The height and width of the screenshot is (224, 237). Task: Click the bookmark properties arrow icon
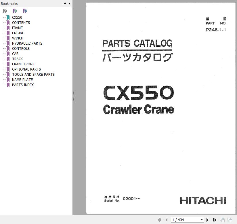[x=25, y=11]
